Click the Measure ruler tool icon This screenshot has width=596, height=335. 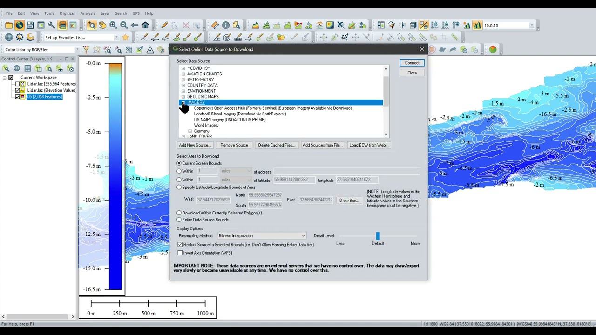pyautogui.click(x=215, y=25)
